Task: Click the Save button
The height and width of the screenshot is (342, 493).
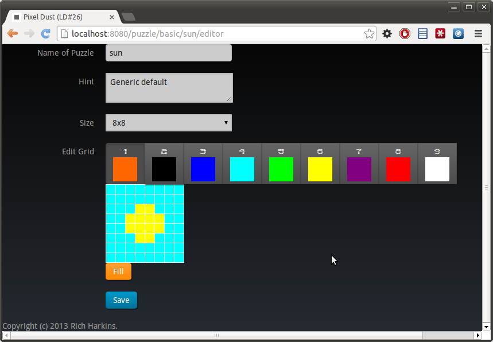Action: [x=121, y=300]
